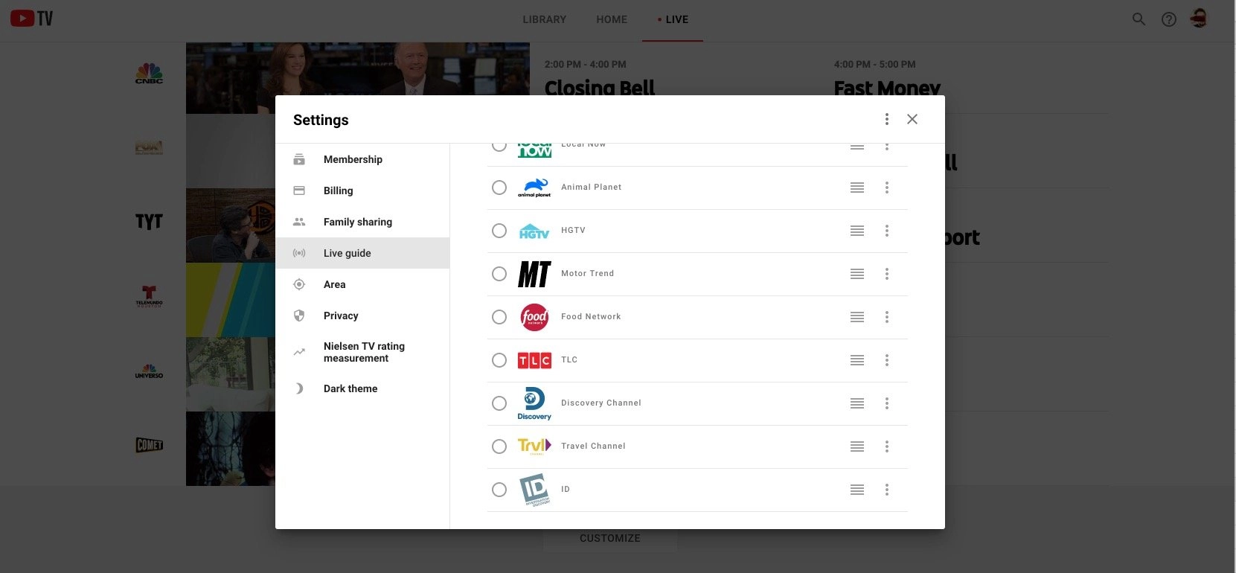The height and width of the screenshot is (573, 1236).
Task: Grab the reorder handle for ID
Action: pyautogui.click(x=857, y=490)
